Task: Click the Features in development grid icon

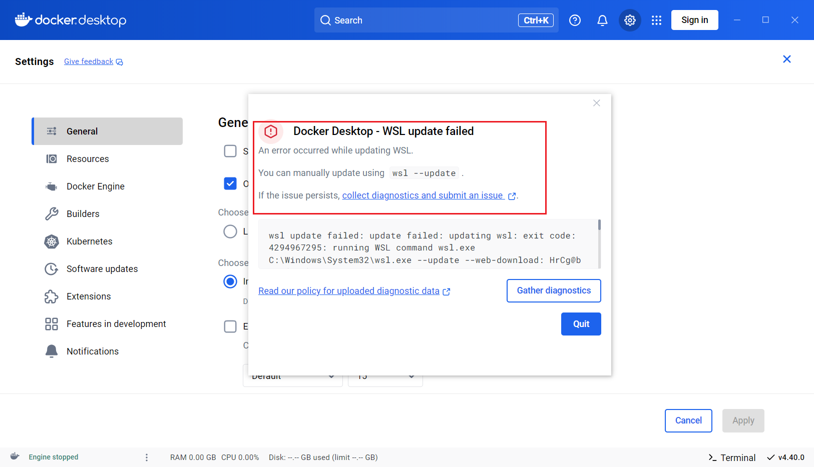Action: coord(52,324)
